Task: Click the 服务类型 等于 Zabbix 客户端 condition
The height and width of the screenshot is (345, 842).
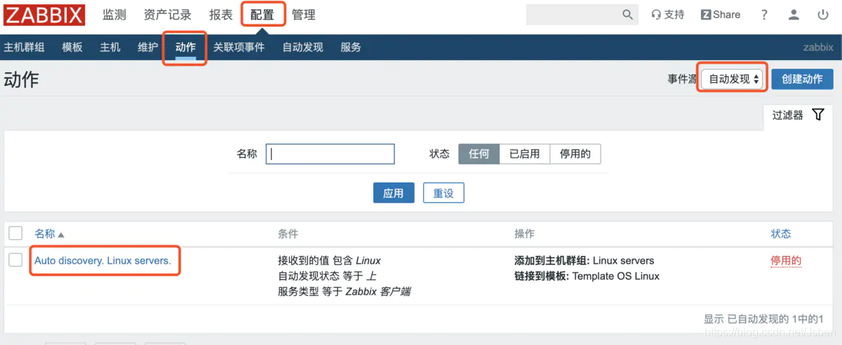Action: pos(344,291)
